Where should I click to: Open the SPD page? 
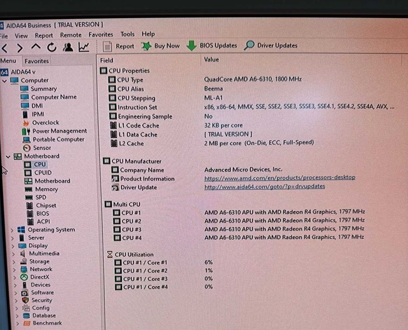point(36,197)
